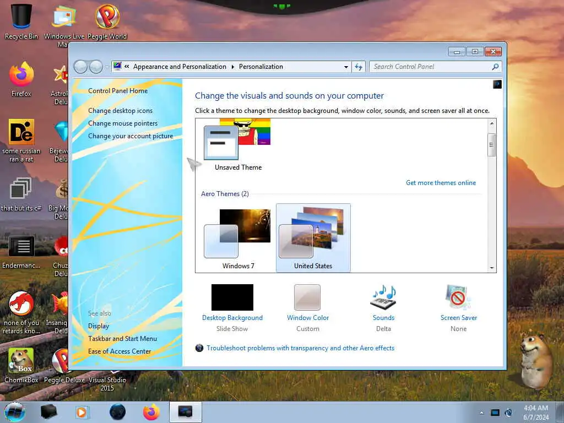Viewport: 564px width, 423px height.
Task: Open Change your account picture link
Action: pos(131,136)
